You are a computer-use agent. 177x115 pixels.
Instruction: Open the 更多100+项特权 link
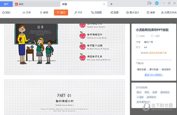pyautogui.click(x=154, y=75)
